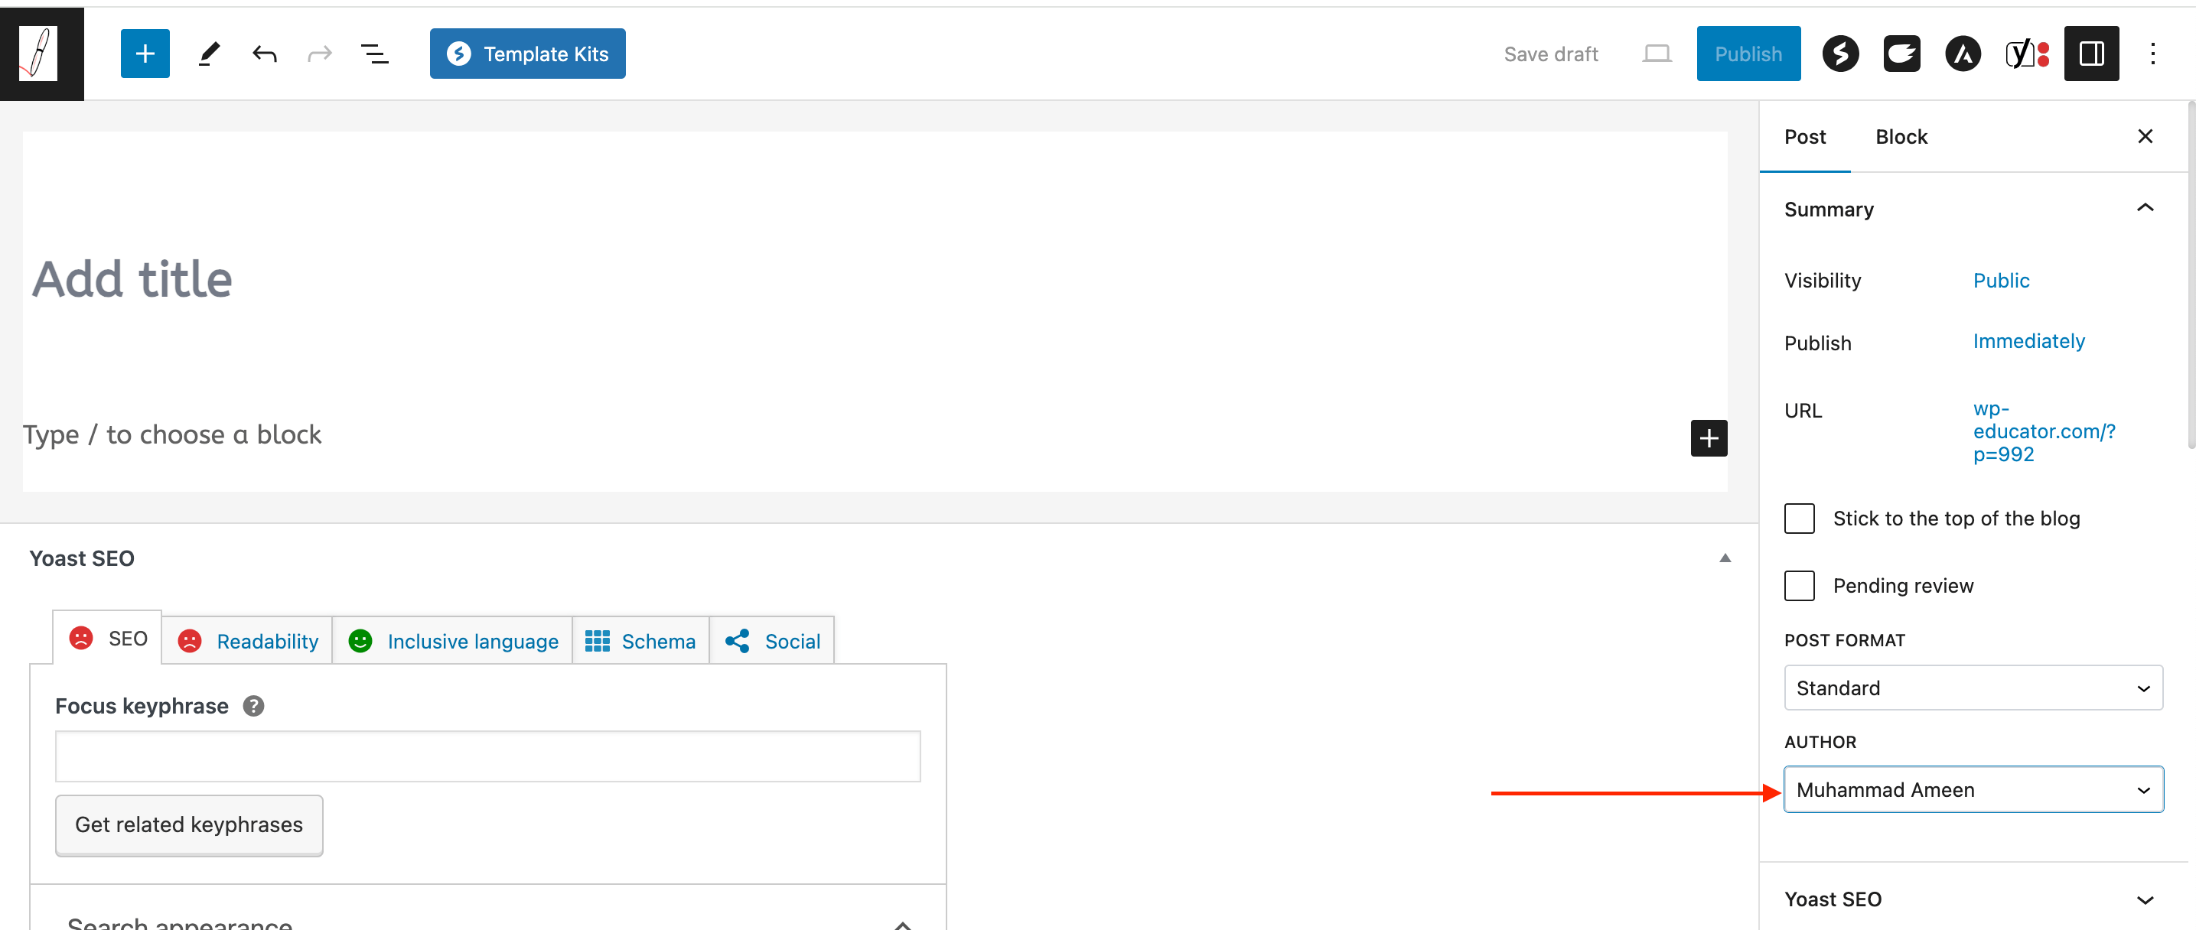Toggle the preview mode icon
The height and width of the screenshot is (930, 2196).
pos(1657,54)
